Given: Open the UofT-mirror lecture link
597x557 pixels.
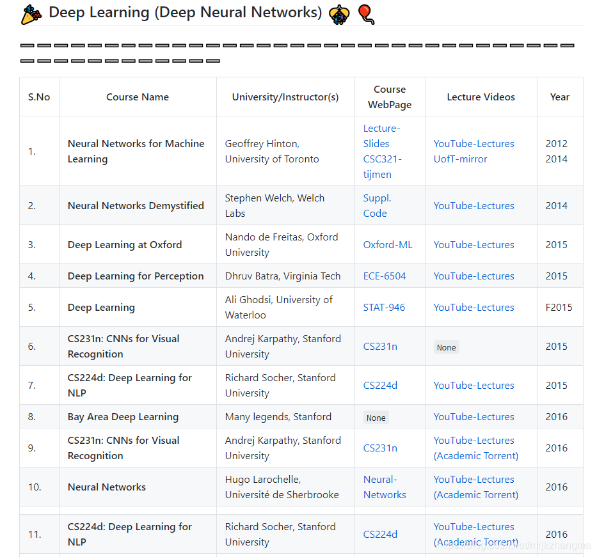Looking at the screenshot, I should pyautogui.click(x=460, y=159).
